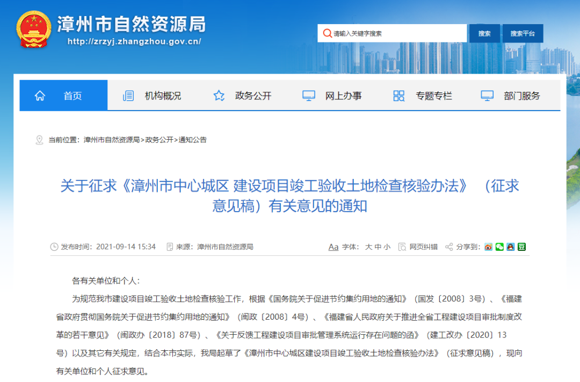Image resolution: width=580 pixels, height=382 pixels.
Task: Open the 网上办事 menu tab
Action: 343,96
